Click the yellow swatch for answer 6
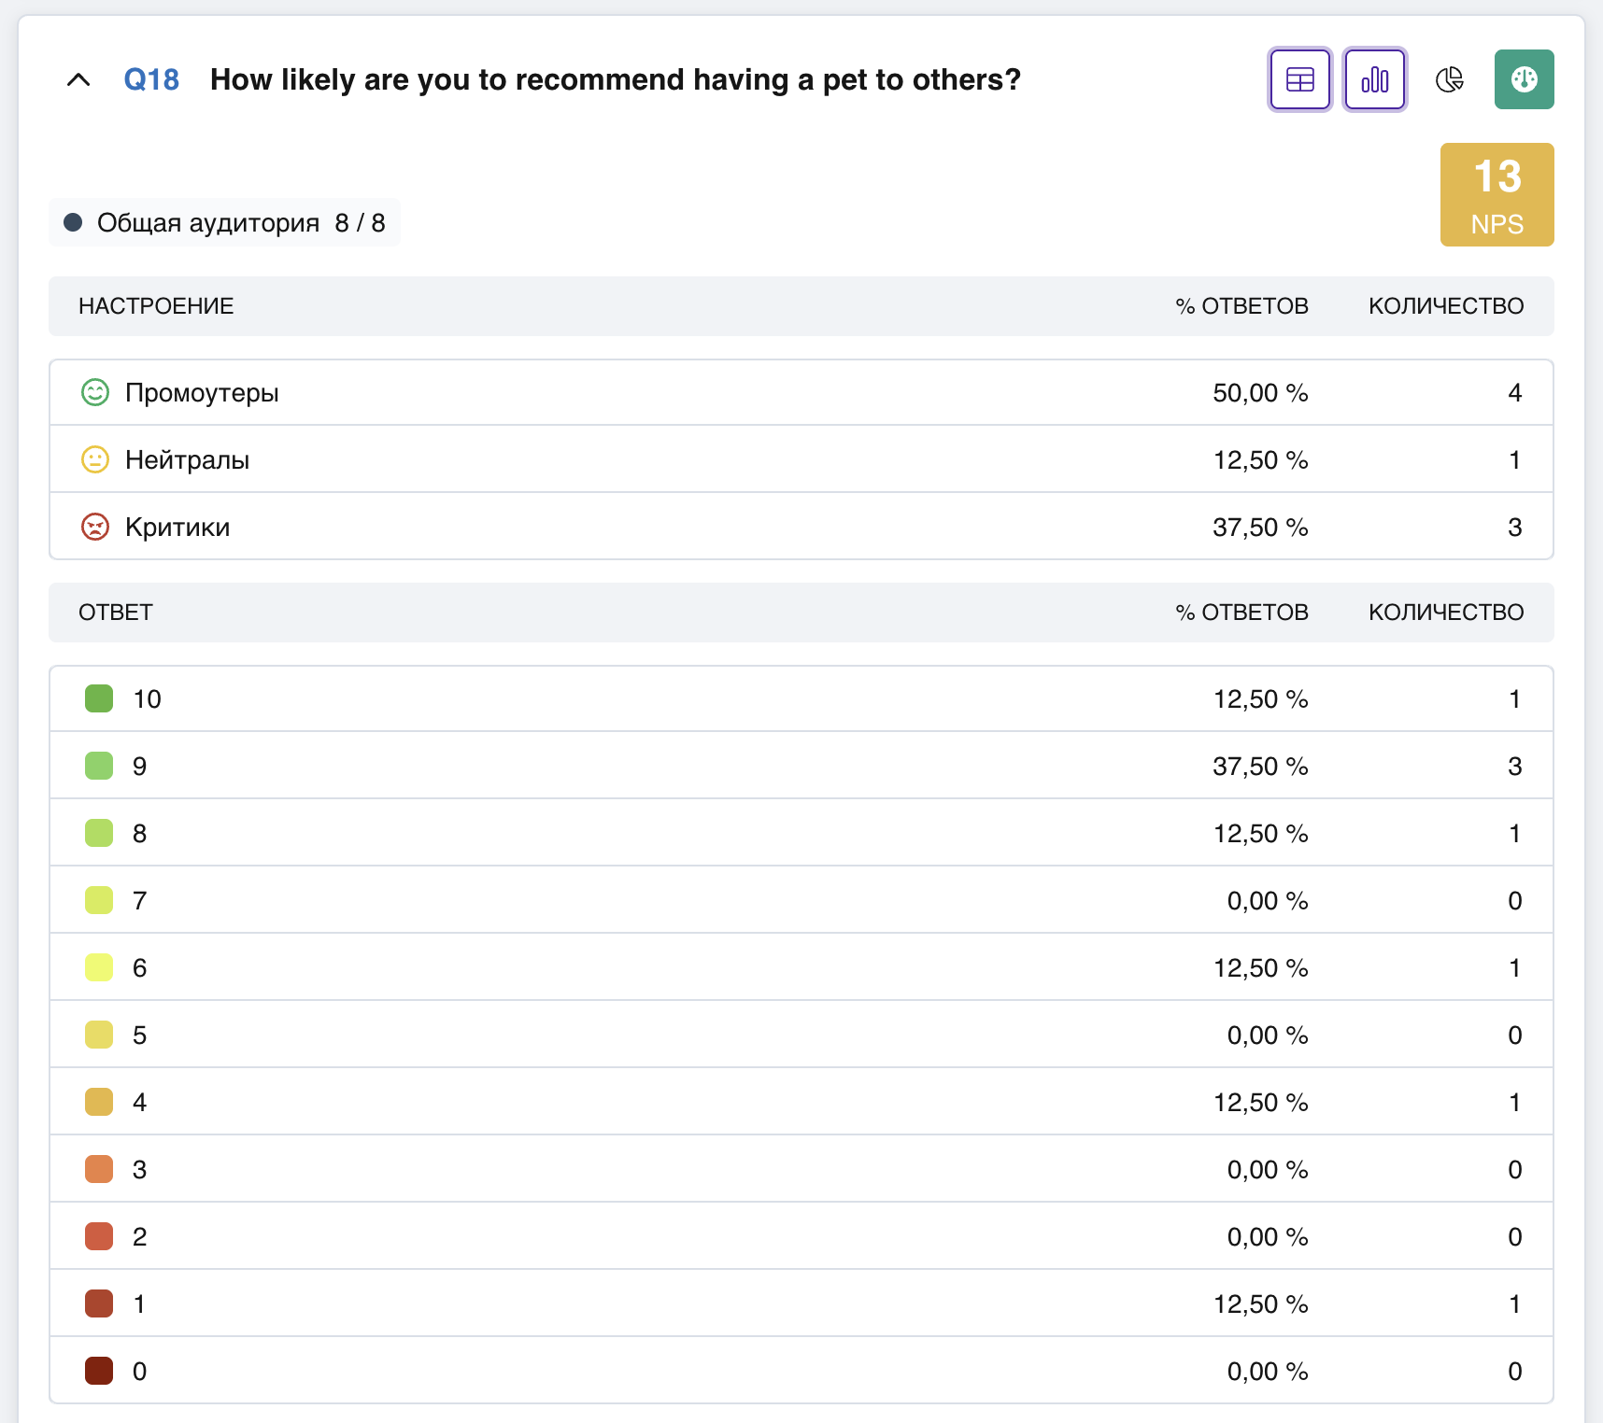 [99, 967]
